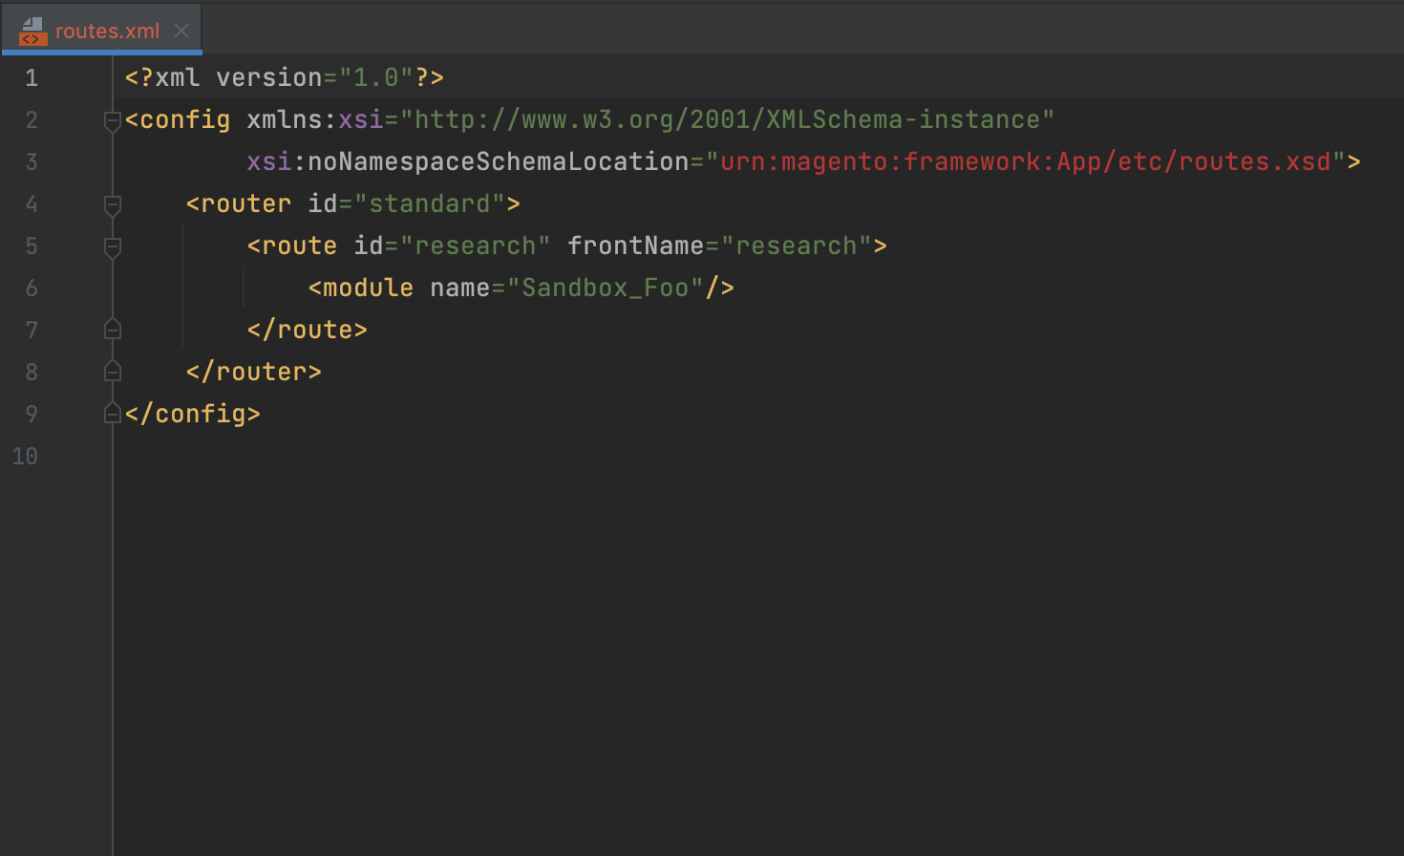Close the routes.xml tab

pos(181,31)
